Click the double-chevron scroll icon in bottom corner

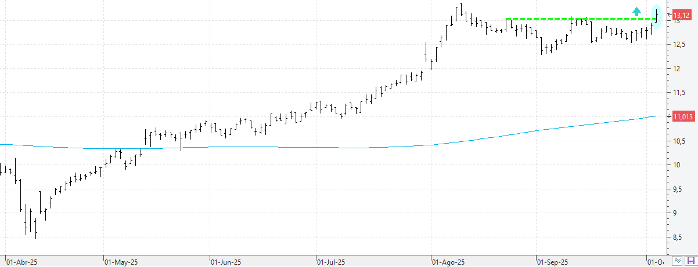(678, 261)
